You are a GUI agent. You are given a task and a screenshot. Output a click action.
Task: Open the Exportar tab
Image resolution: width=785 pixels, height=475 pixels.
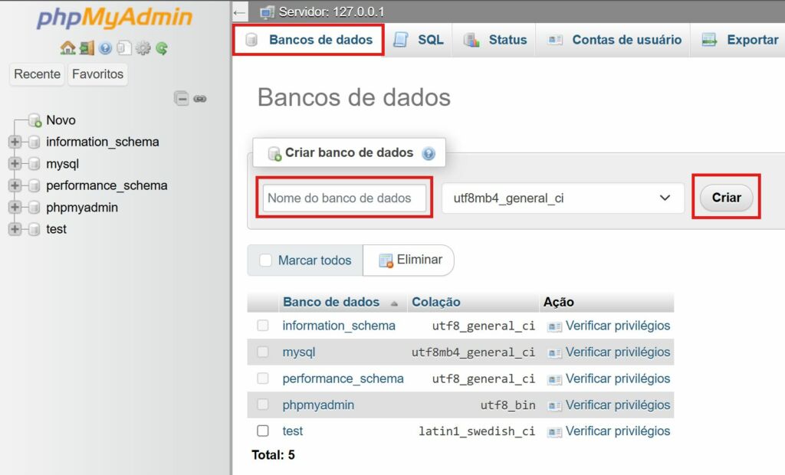[x=740, y=40]
